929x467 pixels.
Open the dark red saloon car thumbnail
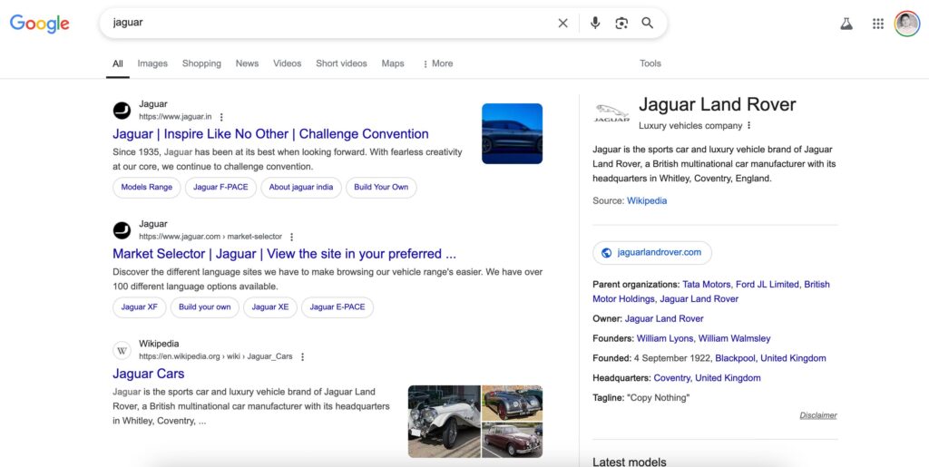[x=513, y=440]
